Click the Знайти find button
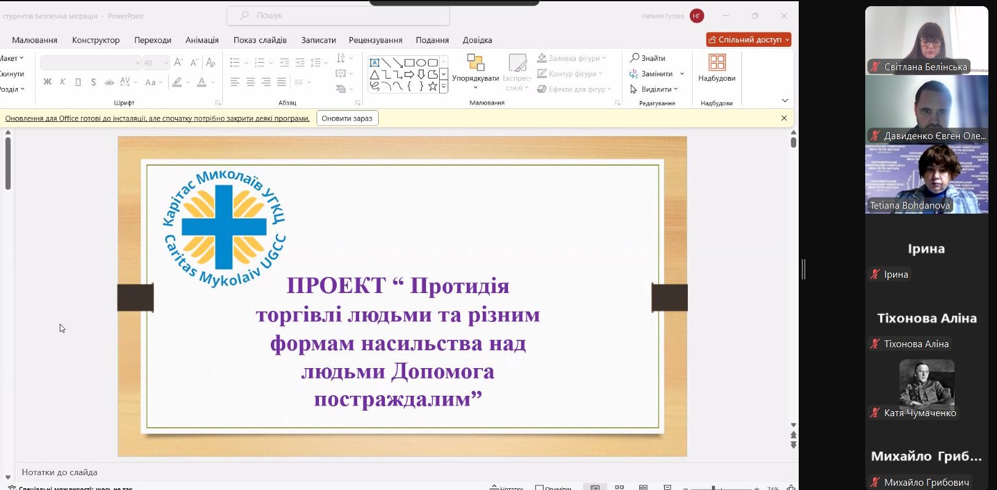Viewport: 997px width, 490px height. point(648,58)
